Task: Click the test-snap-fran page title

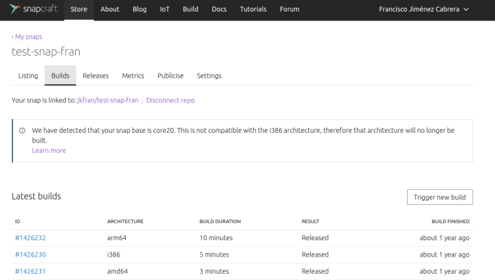Action: pos(46,52)
